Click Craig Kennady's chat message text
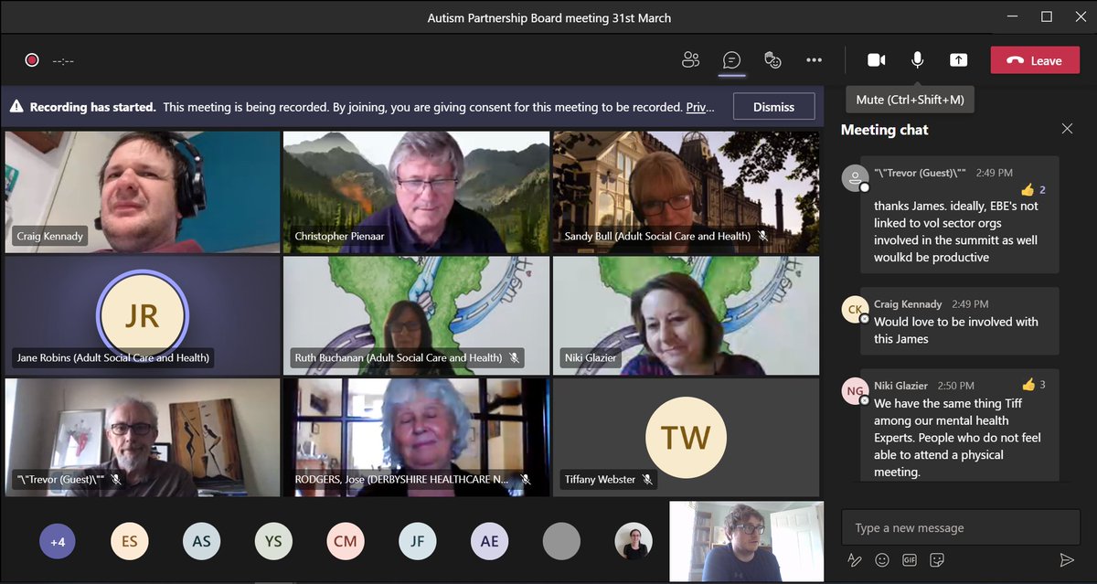 coord(955,330)
